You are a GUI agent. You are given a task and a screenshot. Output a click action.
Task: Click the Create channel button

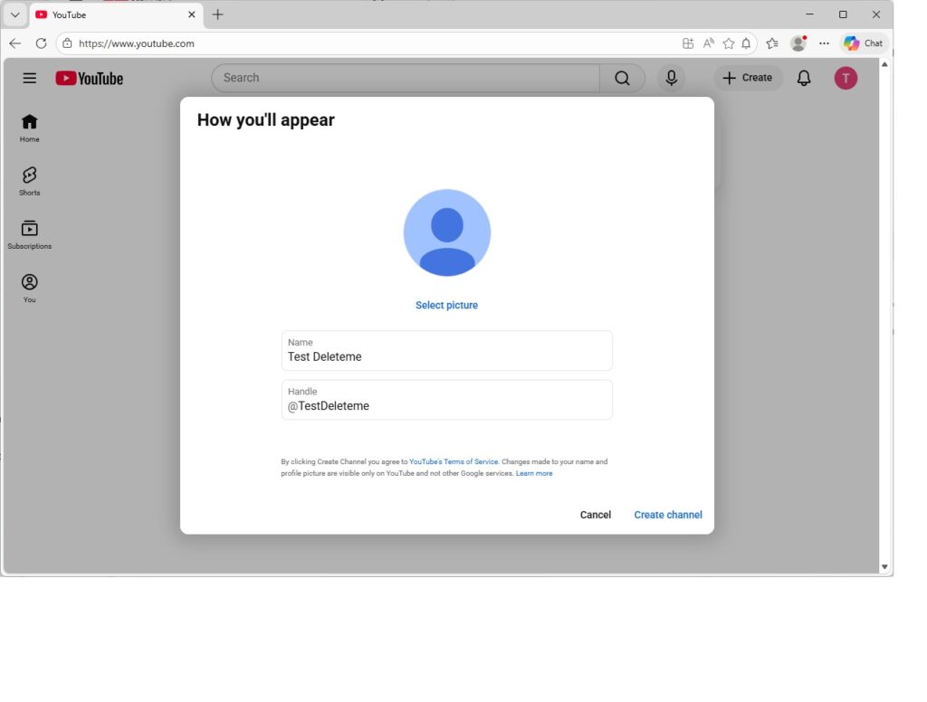tap(667, 514)
